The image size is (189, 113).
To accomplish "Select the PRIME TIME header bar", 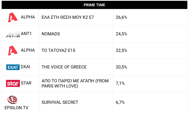I will tap(94, 5).
